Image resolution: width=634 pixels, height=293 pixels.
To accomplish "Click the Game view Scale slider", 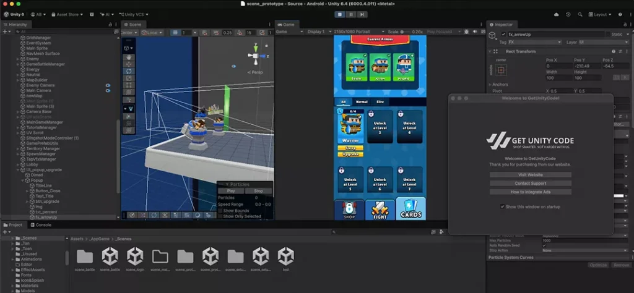I will 406,32.
